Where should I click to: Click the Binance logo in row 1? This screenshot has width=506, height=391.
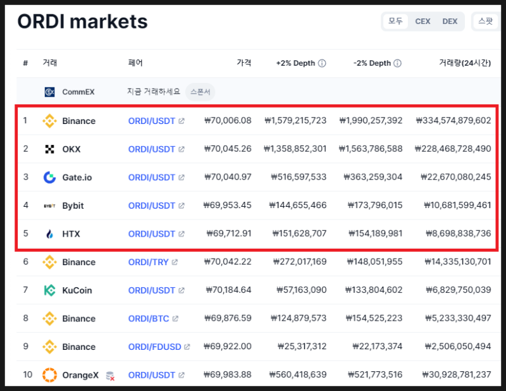pyautogui.click(x=49, y=121)
